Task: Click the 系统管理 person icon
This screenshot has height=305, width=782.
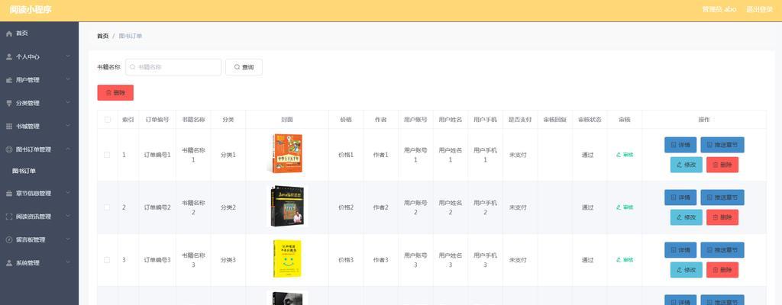Action: [9, 262]
